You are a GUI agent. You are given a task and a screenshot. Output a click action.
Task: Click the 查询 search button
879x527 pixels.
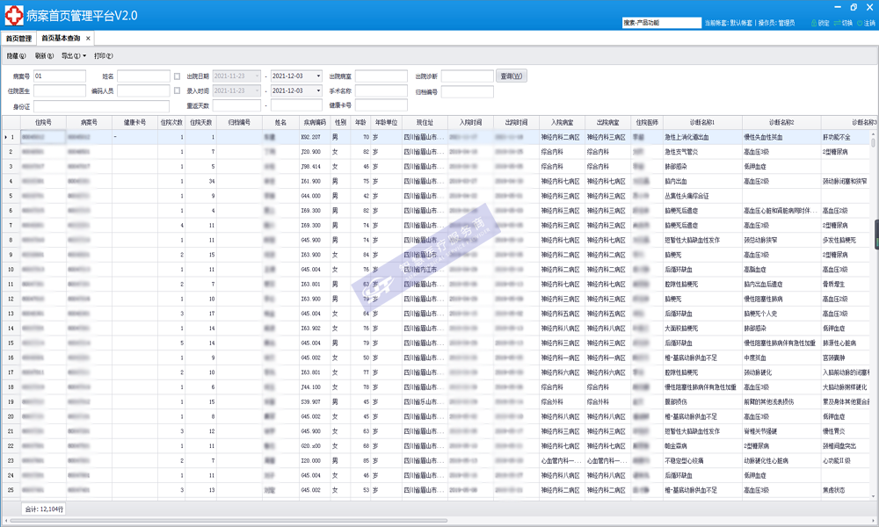[512, 76]
